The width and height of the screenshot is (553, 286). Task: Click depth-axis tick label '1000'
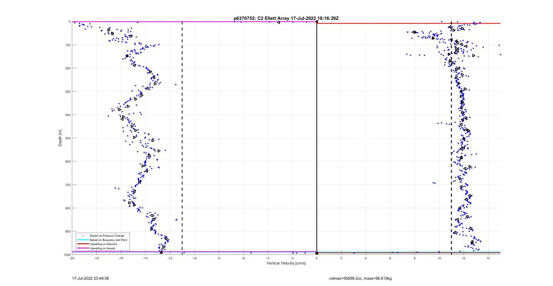[x=67, y=255]
